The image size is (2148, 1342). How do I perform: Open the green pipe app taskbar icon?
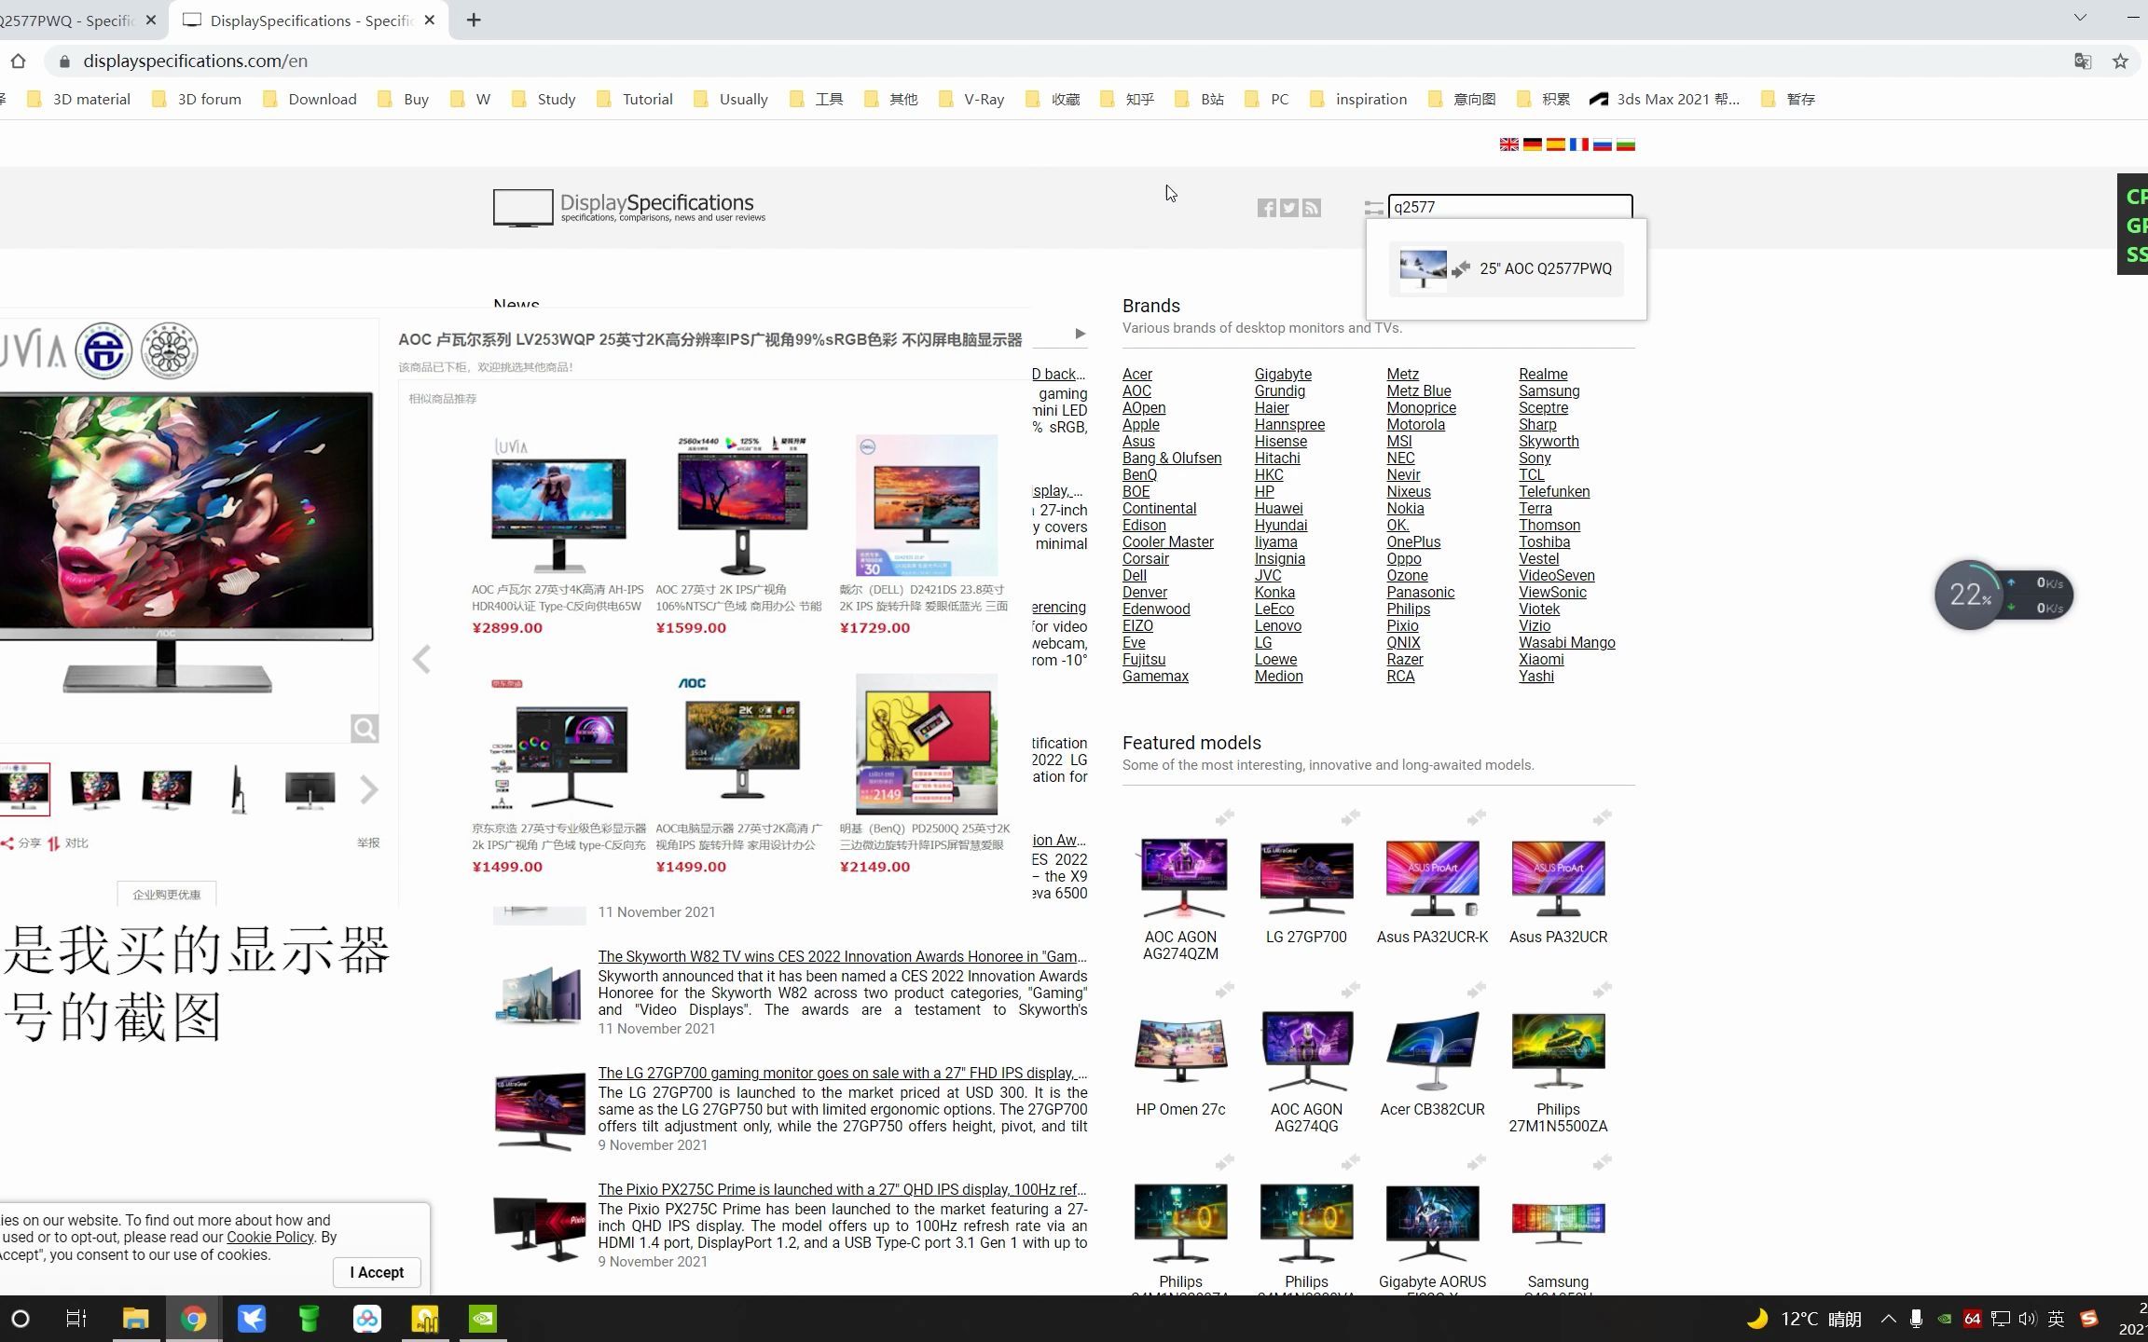point(309,1319)
